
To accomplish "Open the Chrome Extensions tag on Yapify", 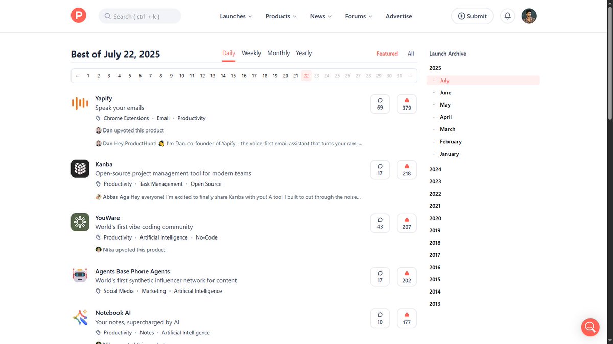I will (126, 118).
